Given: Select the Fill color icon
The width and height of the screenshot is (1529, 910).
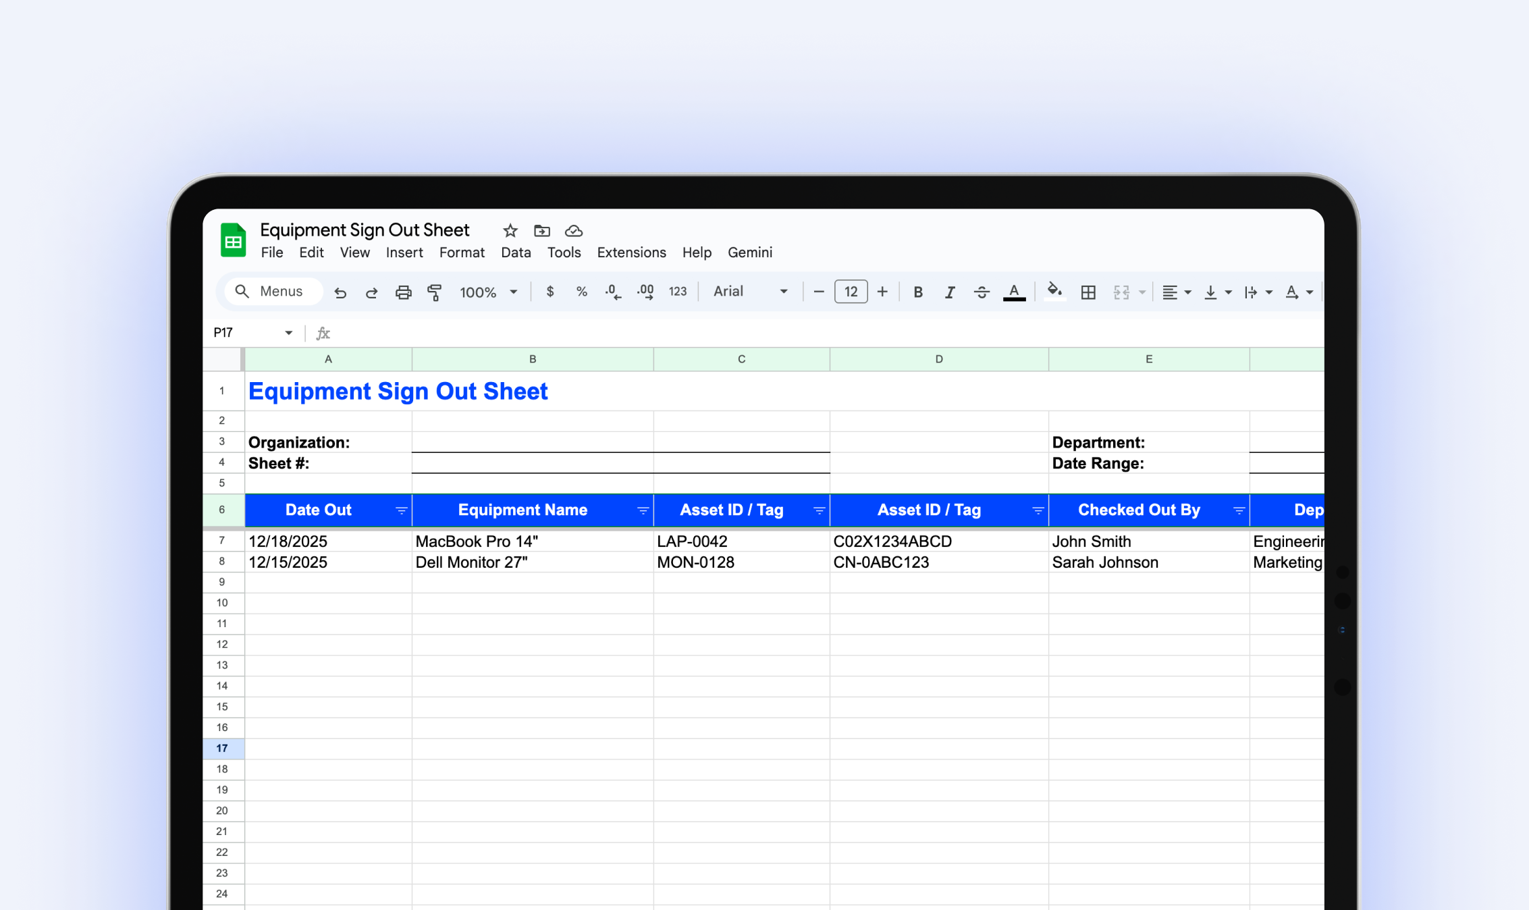Looking at the screenshot, I should click(1054, 292).
